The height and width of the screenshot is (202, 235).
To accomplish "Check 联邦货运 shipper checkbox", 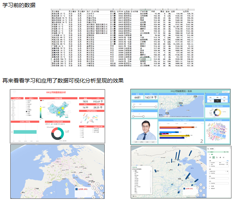I will coord(93,130).
